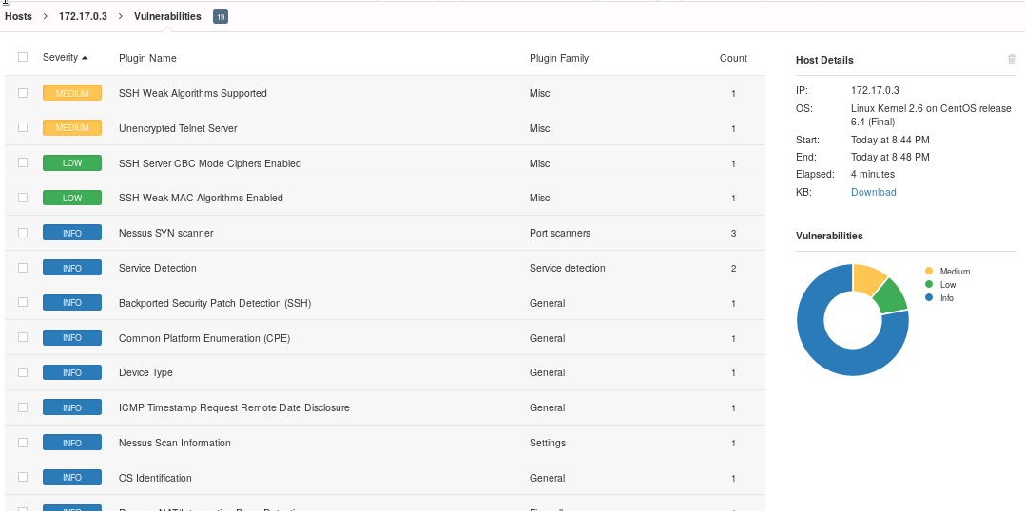Open the ICMP Timestamp Request Remote Date Disclosure entry
1025x511 pixels.
[x=234, y=407]
